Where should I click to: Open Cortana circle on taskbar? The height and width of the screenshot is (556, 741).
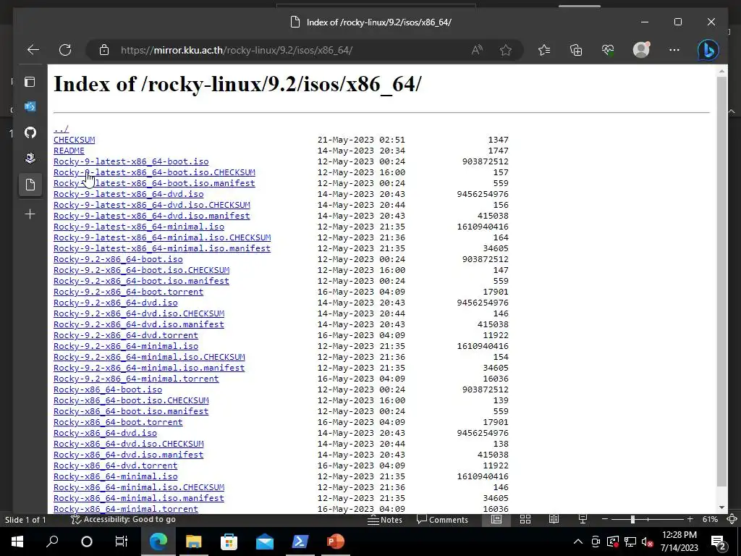87,542
